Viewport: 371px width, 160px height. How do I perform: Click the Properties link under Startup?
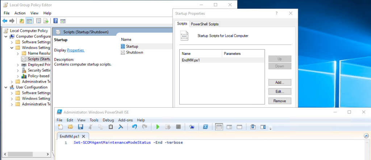[75, 50]
